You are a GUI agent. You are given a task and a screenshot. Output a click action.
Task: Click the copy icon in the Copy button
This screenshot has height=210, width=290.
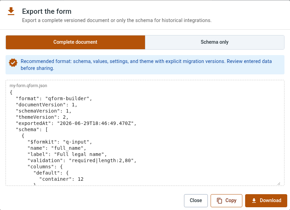click(219, 201)
